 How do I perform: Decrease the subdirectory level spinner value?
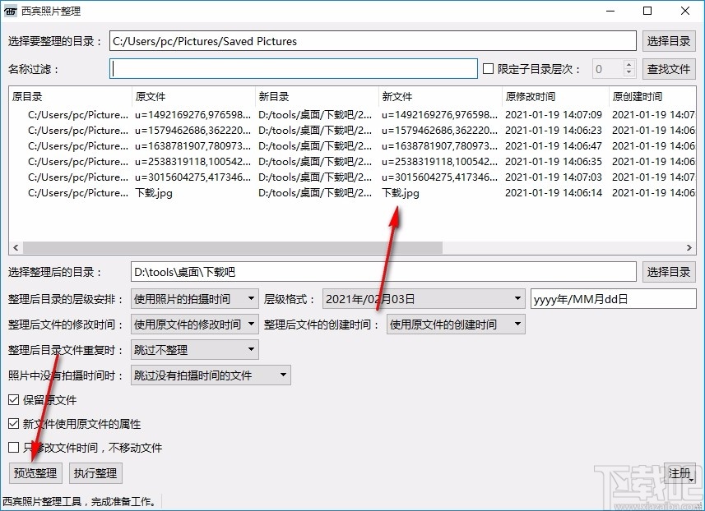[x=628, y=73]
